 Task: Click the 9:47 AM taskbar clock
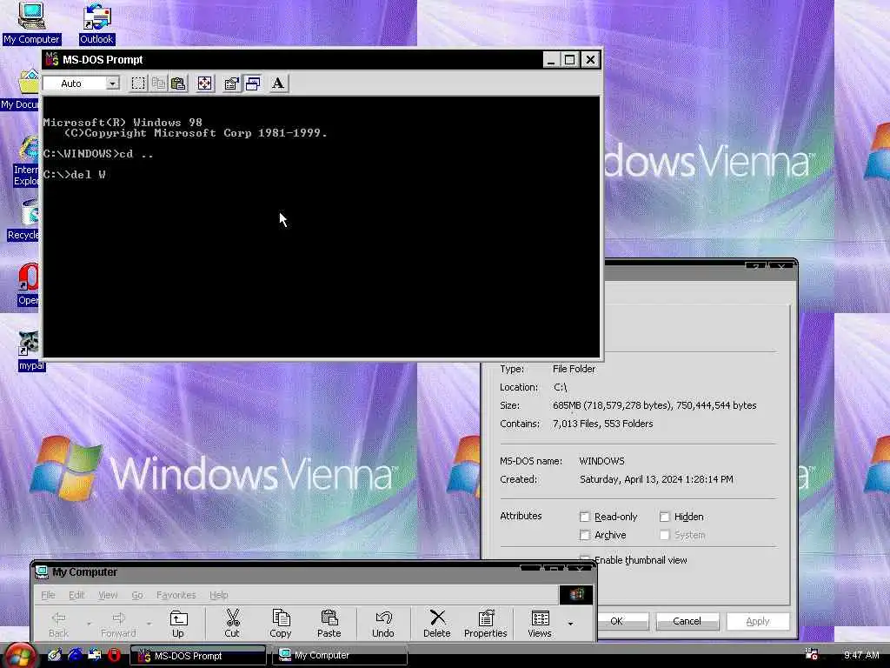(x=861, y=655)
